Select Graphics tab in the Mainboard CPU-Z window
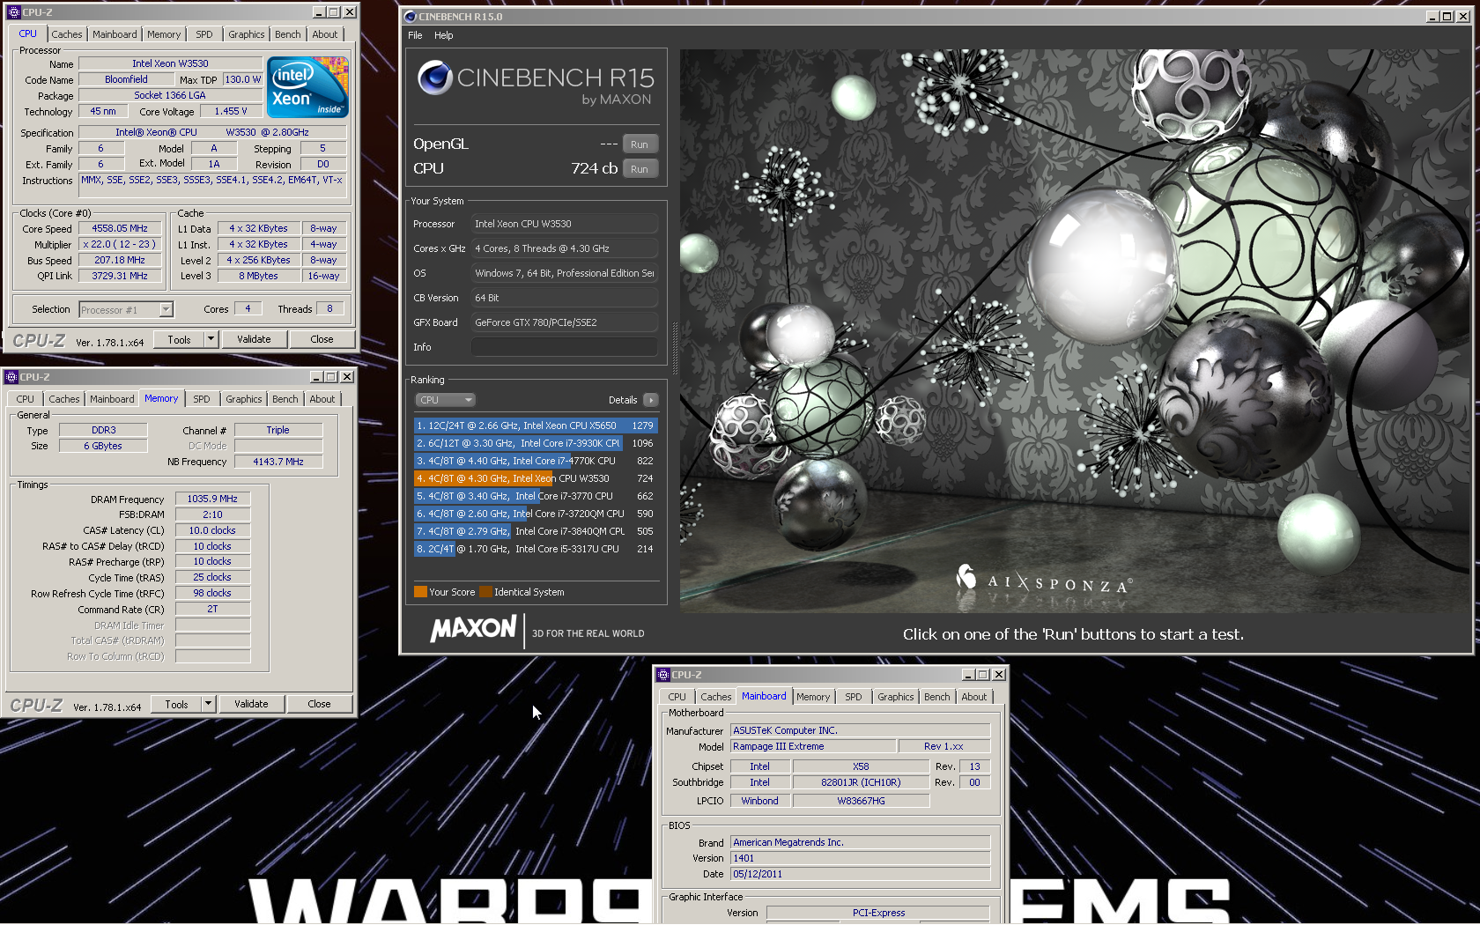The image size is (1480, 925). click(x=896, y=697)
